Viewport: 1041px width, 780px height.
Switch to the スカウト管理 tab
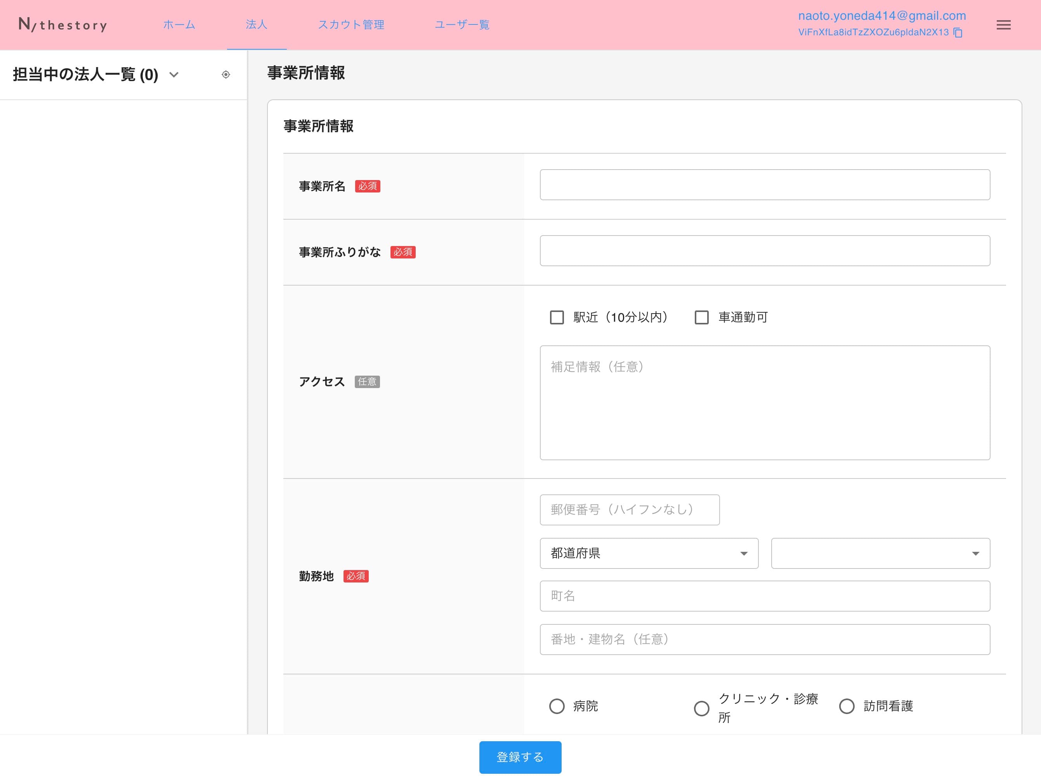pos(351,25)
